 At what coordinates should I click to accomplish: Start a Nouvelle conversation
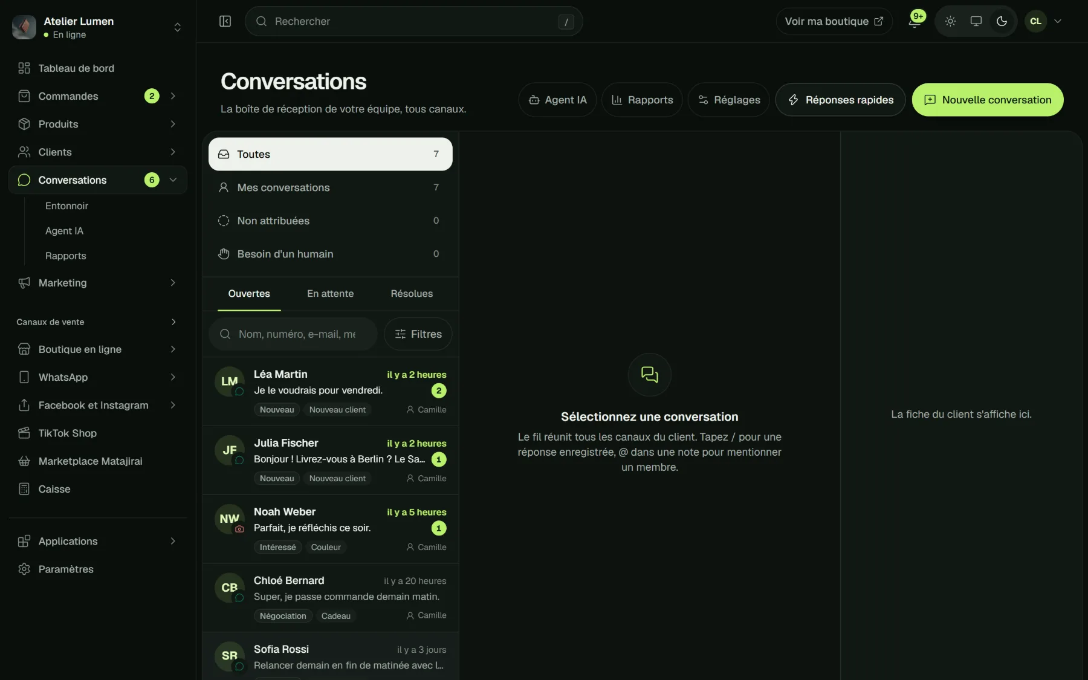pos(988,100)
